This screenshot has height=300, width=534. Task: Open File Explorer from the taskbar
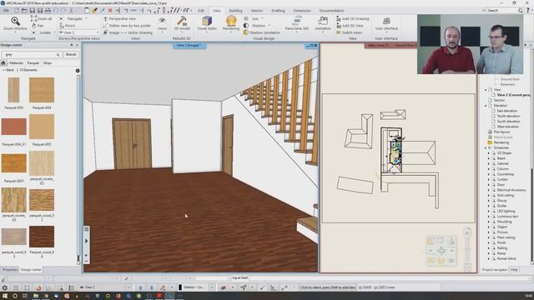pyautogui.click(x=35, y=296)
